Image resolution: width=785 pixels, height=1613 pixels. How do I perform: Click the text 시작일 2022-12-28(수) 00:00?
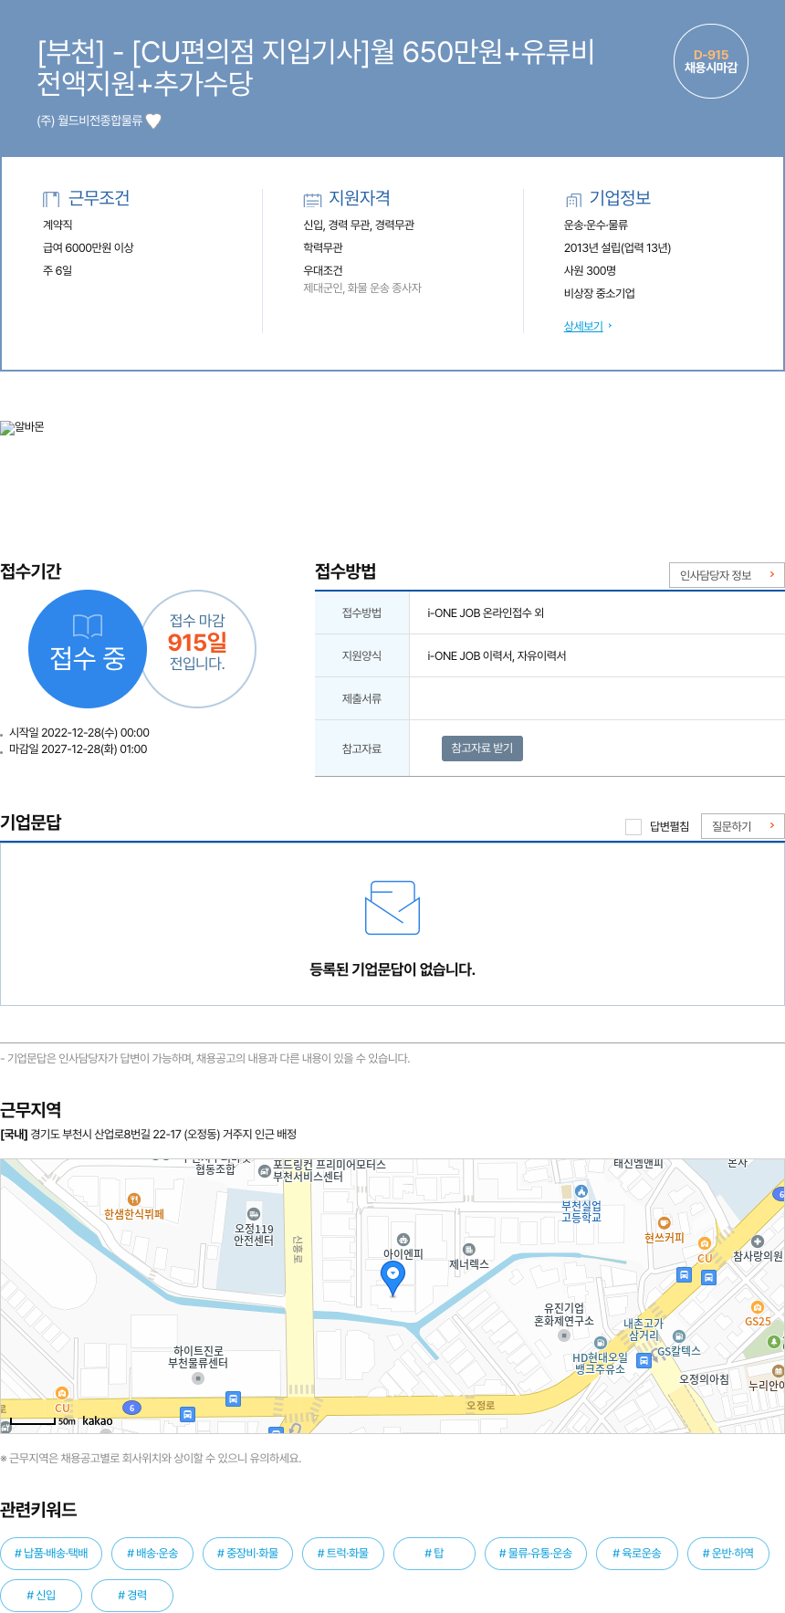pyautogui.click(x=79, y=732)
